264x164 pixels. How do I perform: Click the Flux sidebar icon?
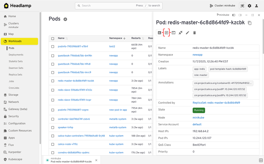click(x=5, y=145)
